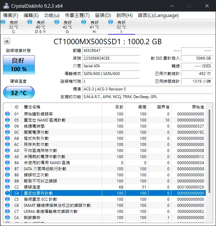
Task: Select drive H: status icon
Action: pyautogui.click(x=84, y=22)
